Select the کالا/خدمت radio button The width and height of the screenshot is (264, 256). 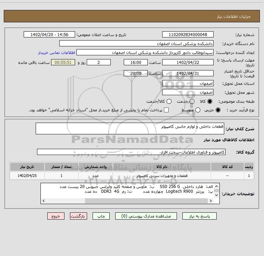(169, 101)
